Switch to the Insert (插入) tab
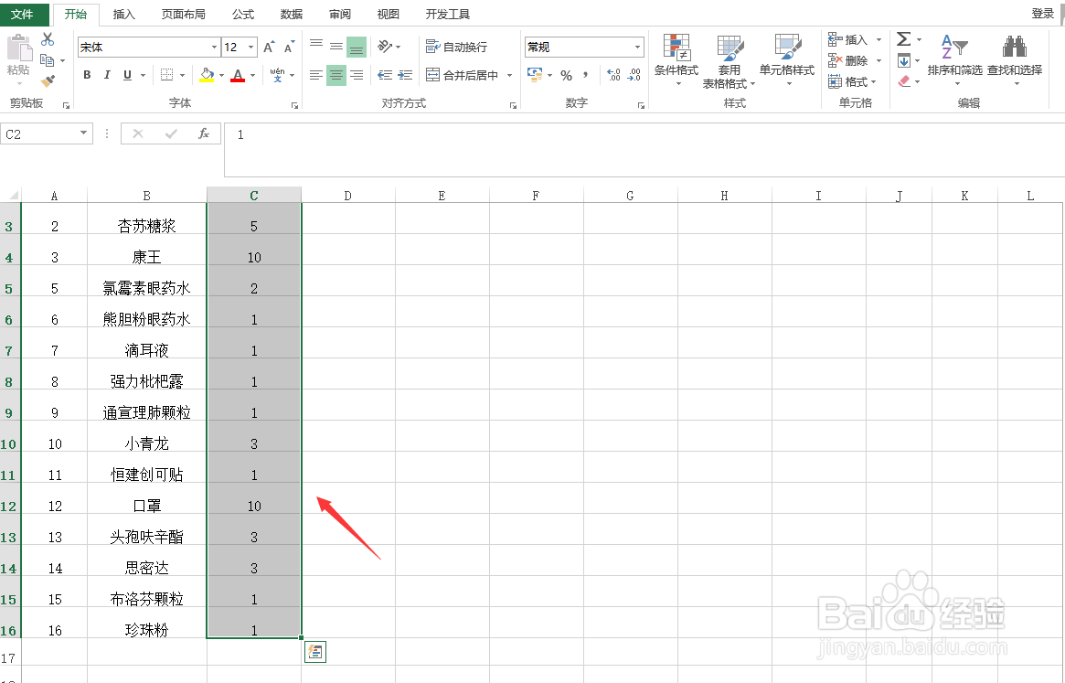1065x683 pixels. coord(123,15)
